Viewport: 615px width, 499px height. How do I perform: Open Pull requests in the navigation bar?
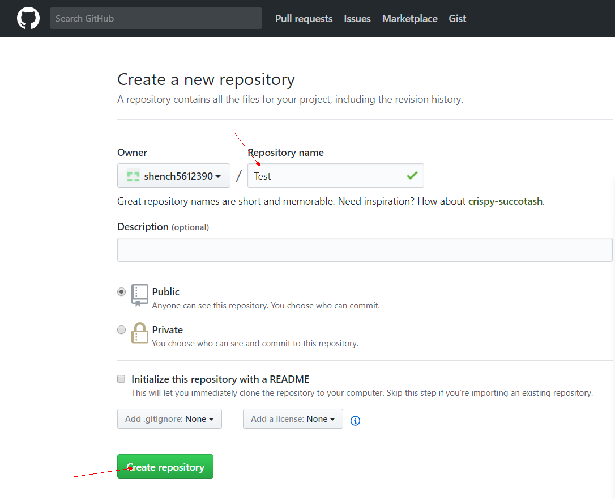pos(304,19)
